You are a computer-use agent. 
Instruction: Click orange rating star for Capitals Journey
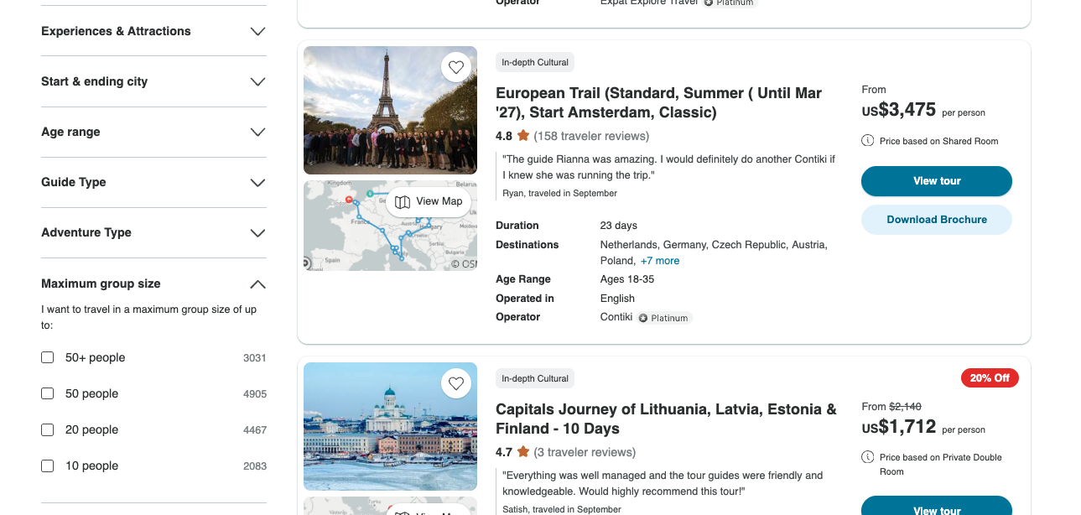[x=523, y=452]
